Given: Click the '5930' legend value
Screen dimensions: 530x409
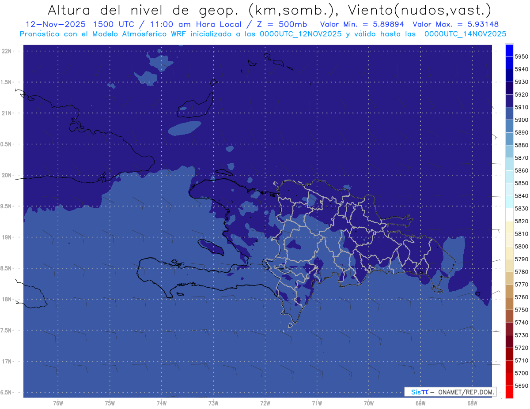Looking at the screenshot, I should pos(522,82).
